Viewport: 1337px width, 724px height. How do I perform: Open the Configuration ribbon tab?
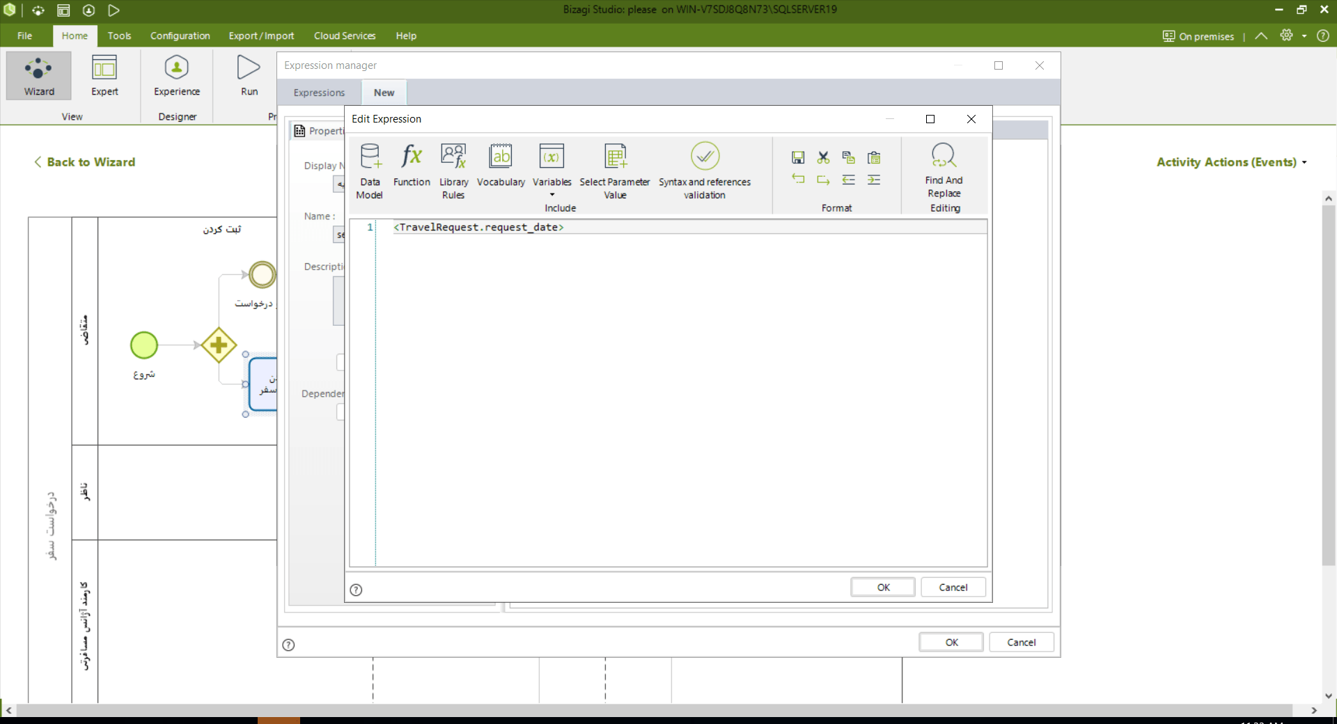pyautogui.click(x=180, y=36)
